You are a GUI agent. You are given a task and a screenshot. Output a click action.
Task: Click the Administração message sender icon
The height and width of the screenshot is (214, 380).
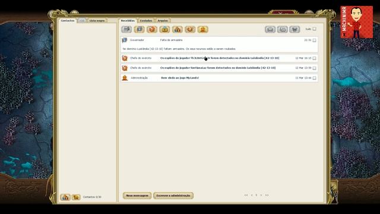pos(125,78)
